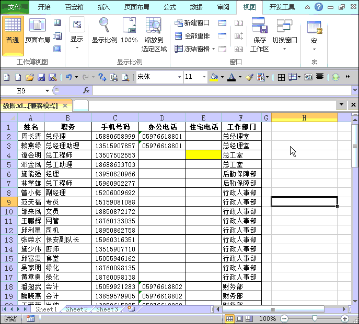Click the macro record status bar icon
This screenshot has height=324, width=359.
30,318
